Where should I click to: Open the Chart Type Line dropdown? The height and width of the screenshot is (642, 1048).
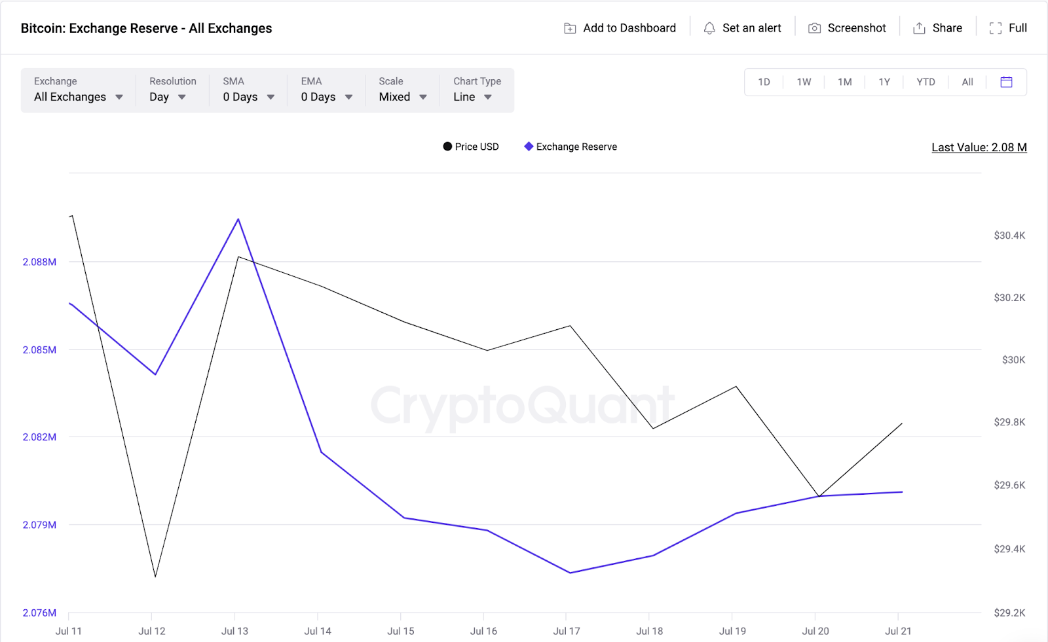click(x=477, y=90)
